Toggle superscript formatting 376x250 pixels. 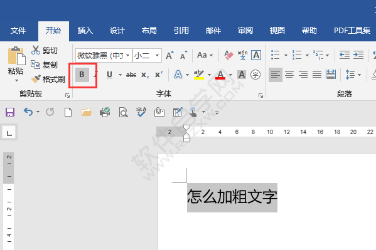(x=159, y=75)
